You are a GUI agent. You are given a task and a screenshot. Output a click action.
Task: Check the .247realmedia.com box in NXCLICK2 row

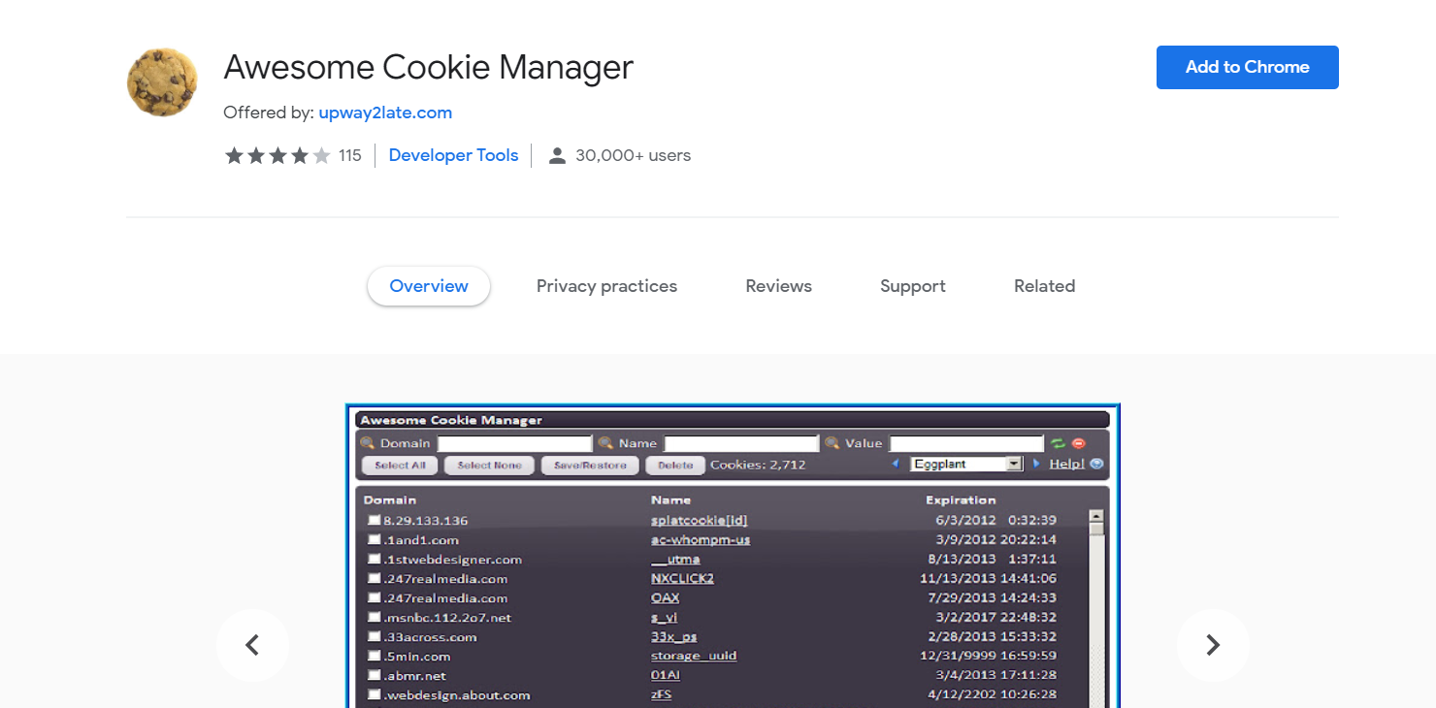pyautogui.click(x=375, y=579)
